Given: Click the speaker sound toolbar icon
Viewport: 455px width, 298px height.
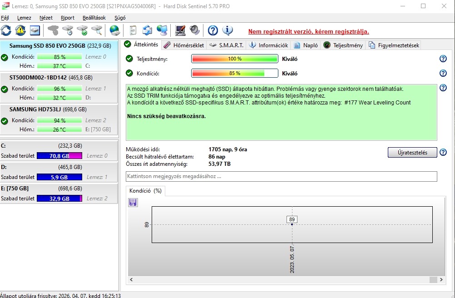Looking at the screenshot, I should pyautogui.click(x=195, y=30).
